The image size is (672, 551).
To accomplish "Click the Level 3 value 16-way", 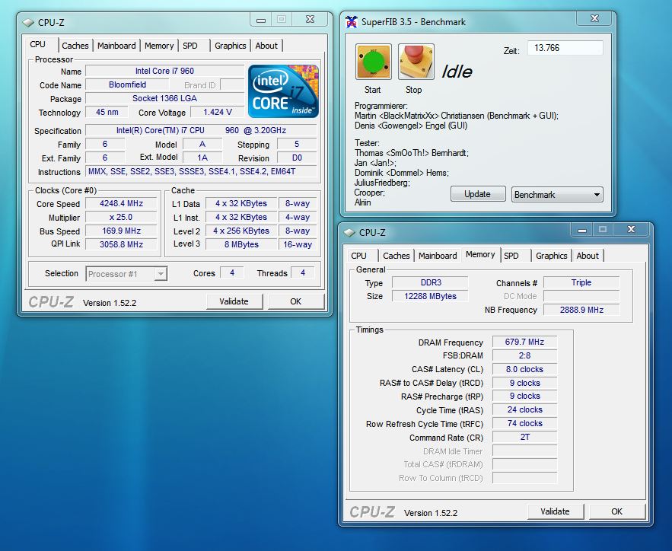I will pos(298,244).
